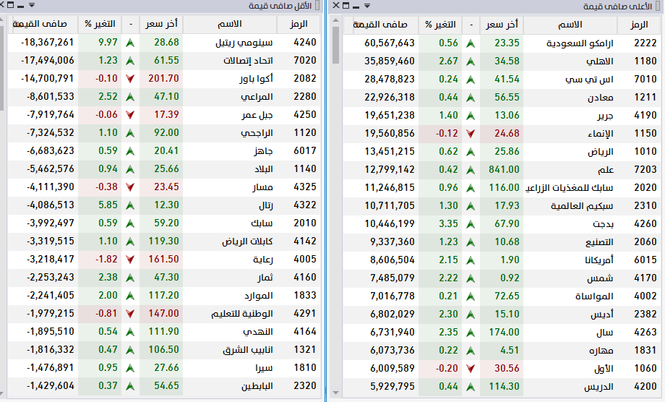Click the price 201.70 for أكوا باور
This screenshot has height=402, width=665.
(x=163, y=79)
